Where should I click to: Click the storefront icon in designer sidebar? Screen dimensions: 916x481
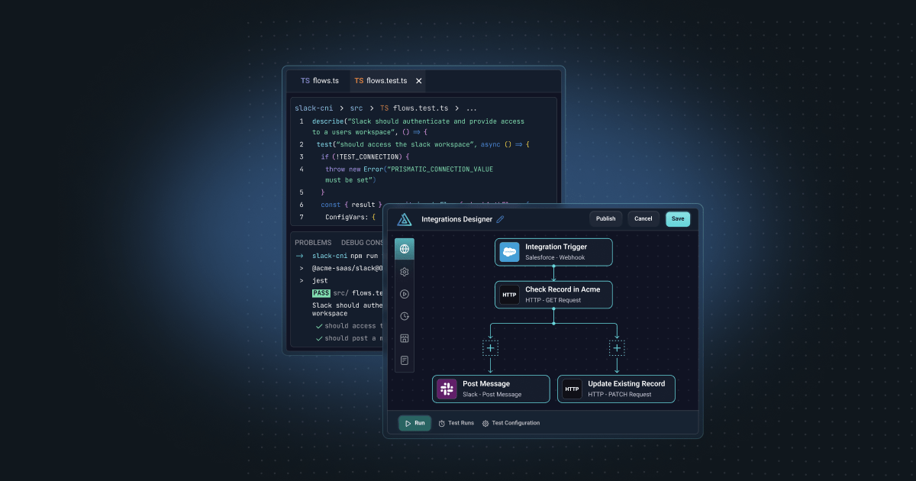tap(405, 338)
